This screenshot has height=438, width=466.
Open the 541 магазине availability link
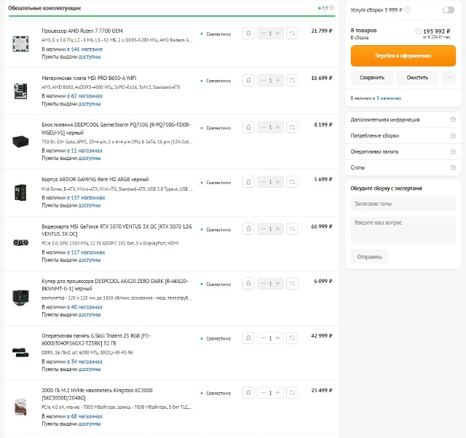87,49
